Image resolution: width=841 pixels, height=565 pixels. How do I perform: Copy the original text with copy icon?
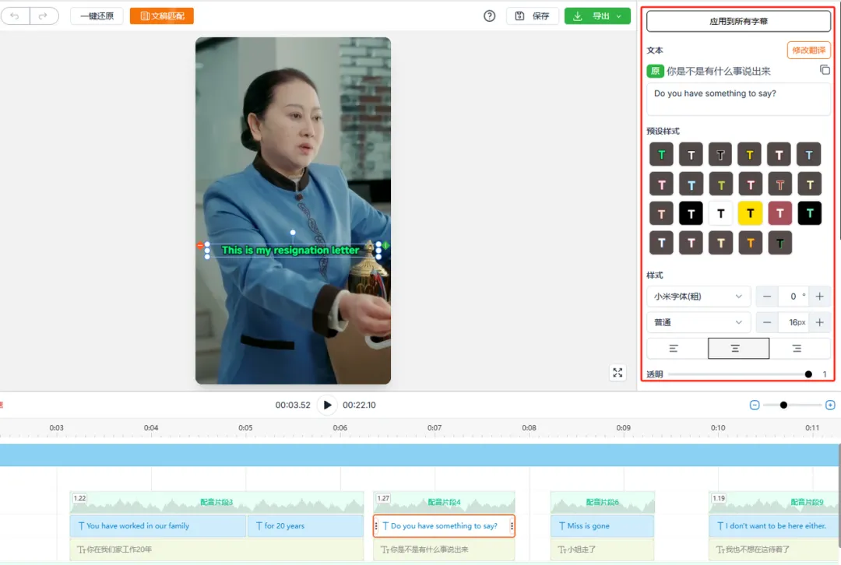[x=825, y=70]
